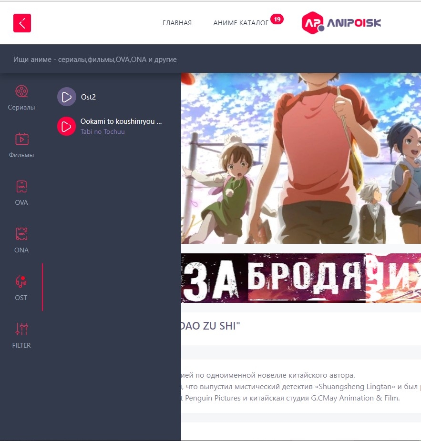Click the Ookami to koushinryou title text
The height and width of the screenshot is (441, 421).
[x=121, y=121]
